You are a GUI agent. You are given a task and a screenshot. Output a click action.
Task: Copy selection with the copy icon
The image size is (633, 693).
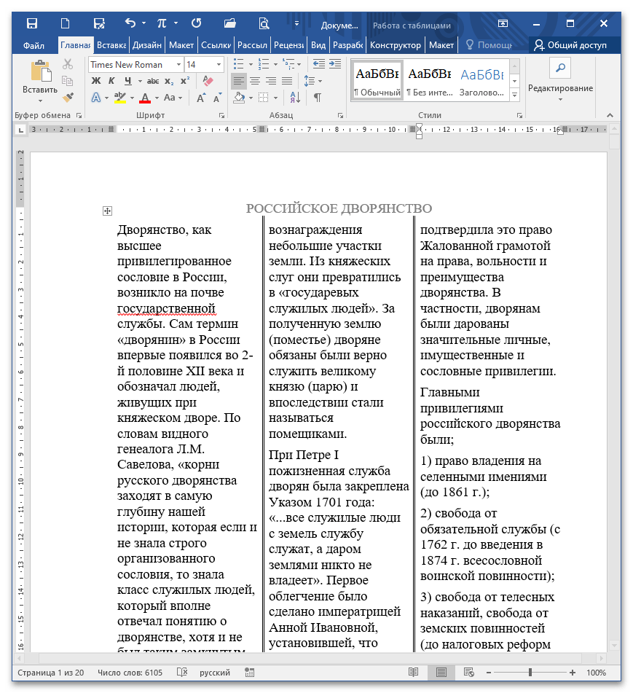[x=68, y=81]
